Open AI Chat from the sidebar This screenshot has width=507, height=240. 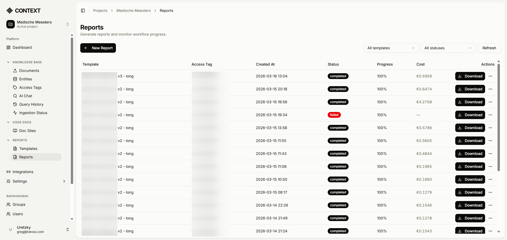pos(26,96)
